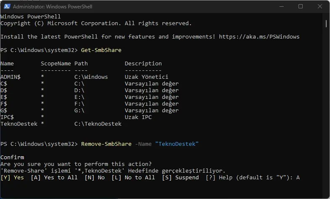The height and width of the screenshot is (199, 330).
Task: Click the typed 'A' response at prompt end
Action: [298, 178]
